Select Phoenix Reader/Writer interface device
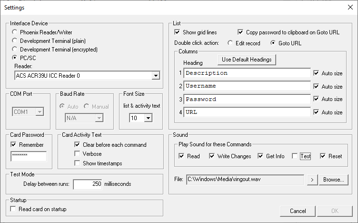The width and height of the screenshot is (358, 223). click(16, 32)
